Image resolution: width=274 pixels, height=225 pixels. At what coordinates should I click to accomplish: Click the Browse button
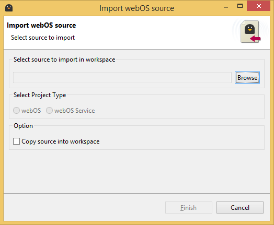(x=247, y=77)
